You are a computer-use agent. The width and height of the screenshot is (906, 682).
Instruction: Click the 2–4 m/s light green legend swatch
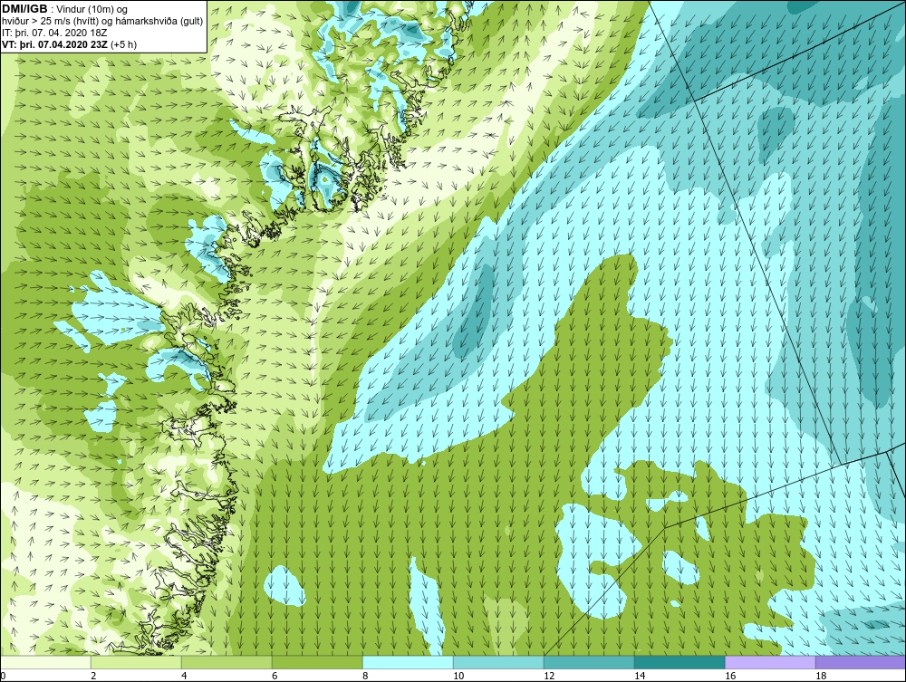(x=136, y=662)
